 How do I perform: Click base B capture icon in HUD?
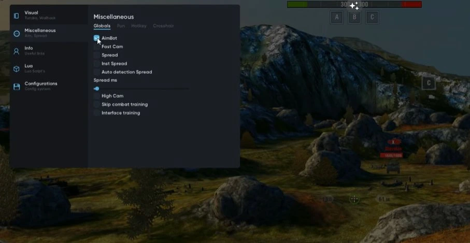354,17
